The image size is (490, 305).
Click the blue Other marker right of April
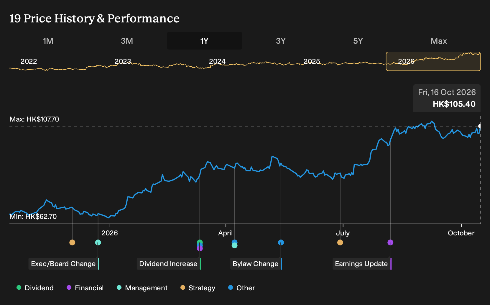point(235,242)
